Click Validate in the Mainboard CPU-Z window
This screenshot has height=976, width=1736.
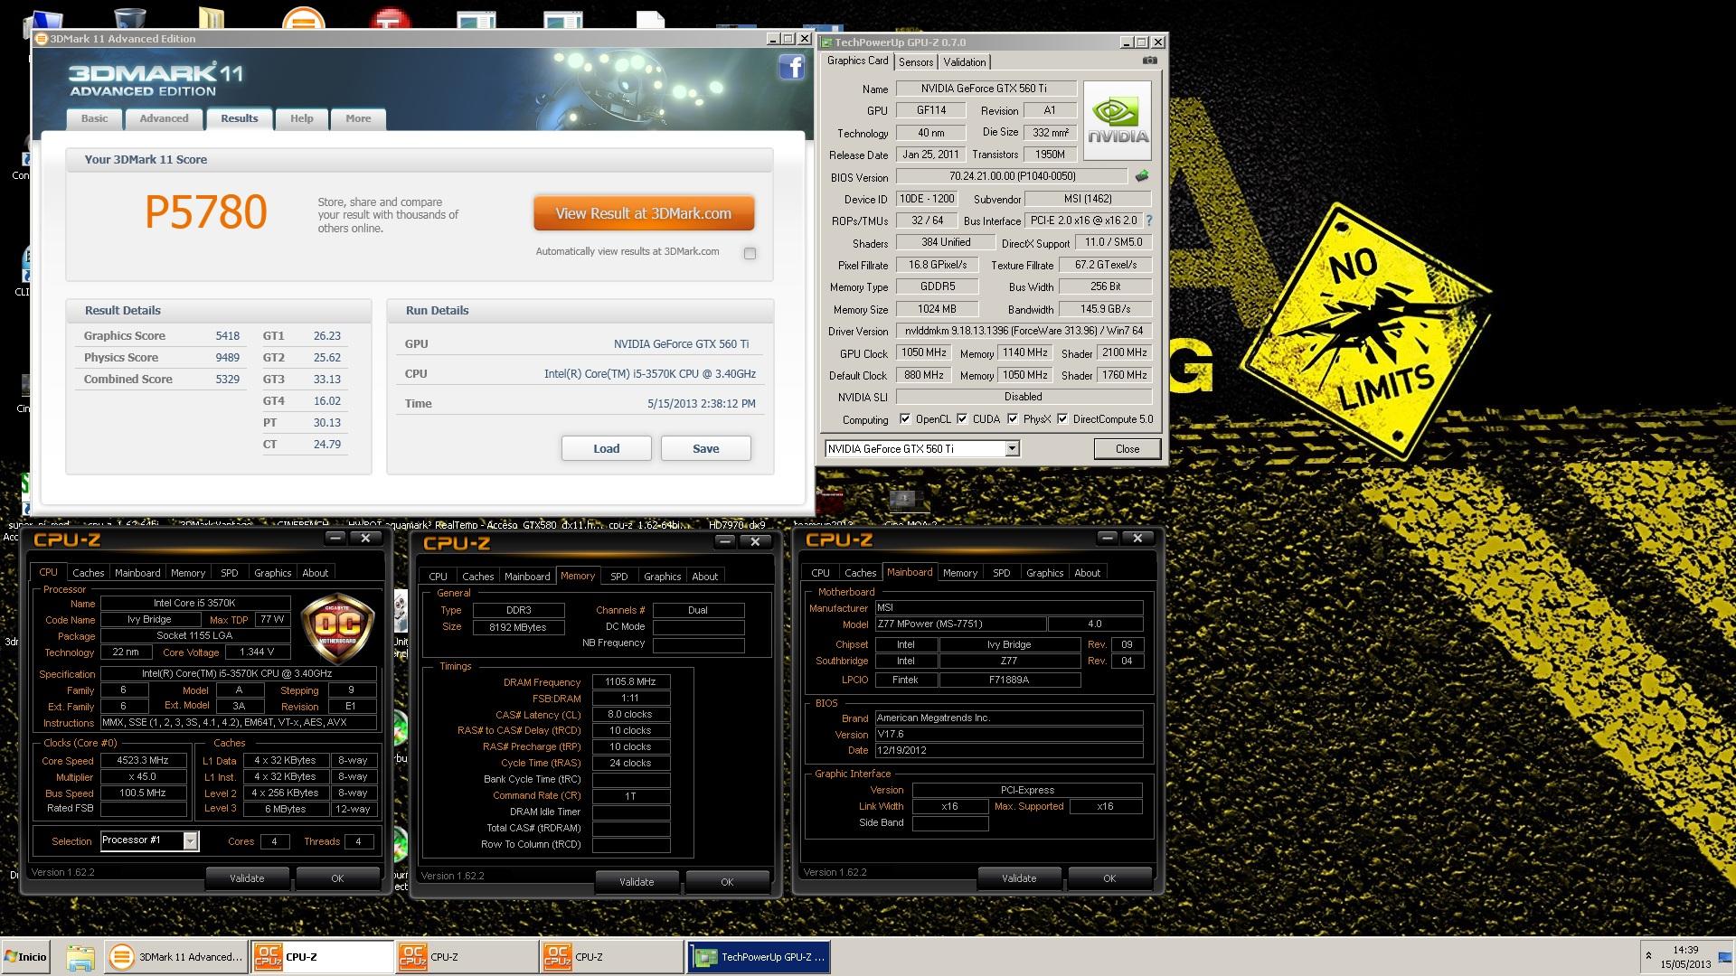point(1019,878)
